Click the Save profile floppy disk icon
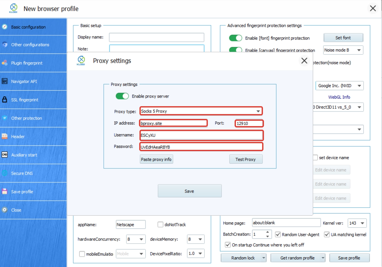Image resolution: width=382 pixels, height=267 pixels. 5,191
